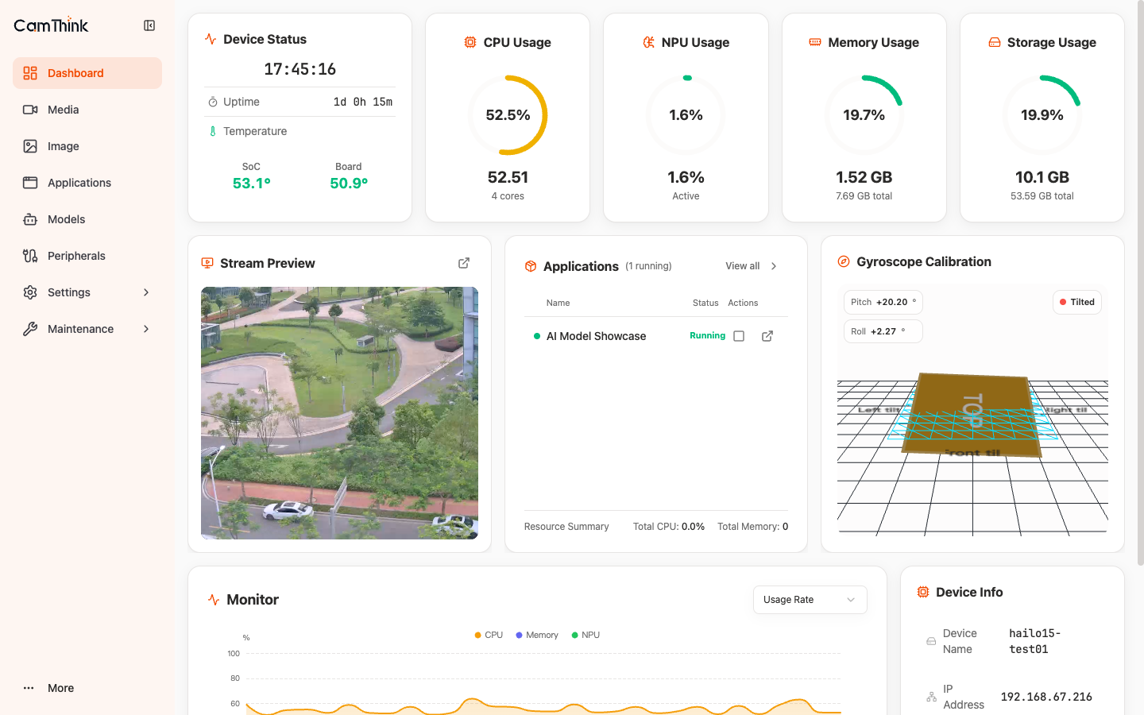This screenshot has width=1144, height=715.
Task: Click View all applications link
Action: tap(751, 266)
